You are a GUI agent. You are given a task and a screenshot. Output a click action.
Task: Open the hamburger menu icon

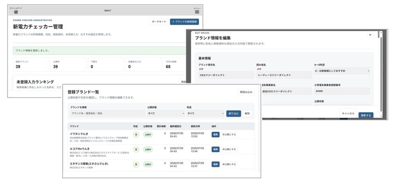197,12
